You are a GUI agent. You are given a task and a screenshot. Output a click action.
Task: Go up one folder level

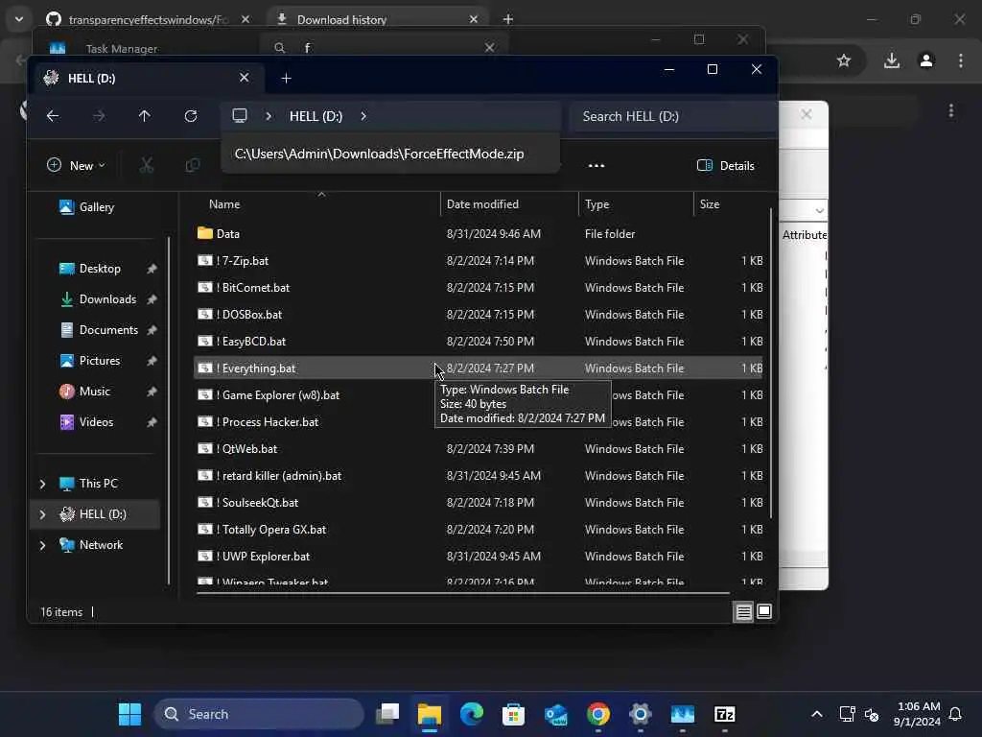[x=145, y=116]
